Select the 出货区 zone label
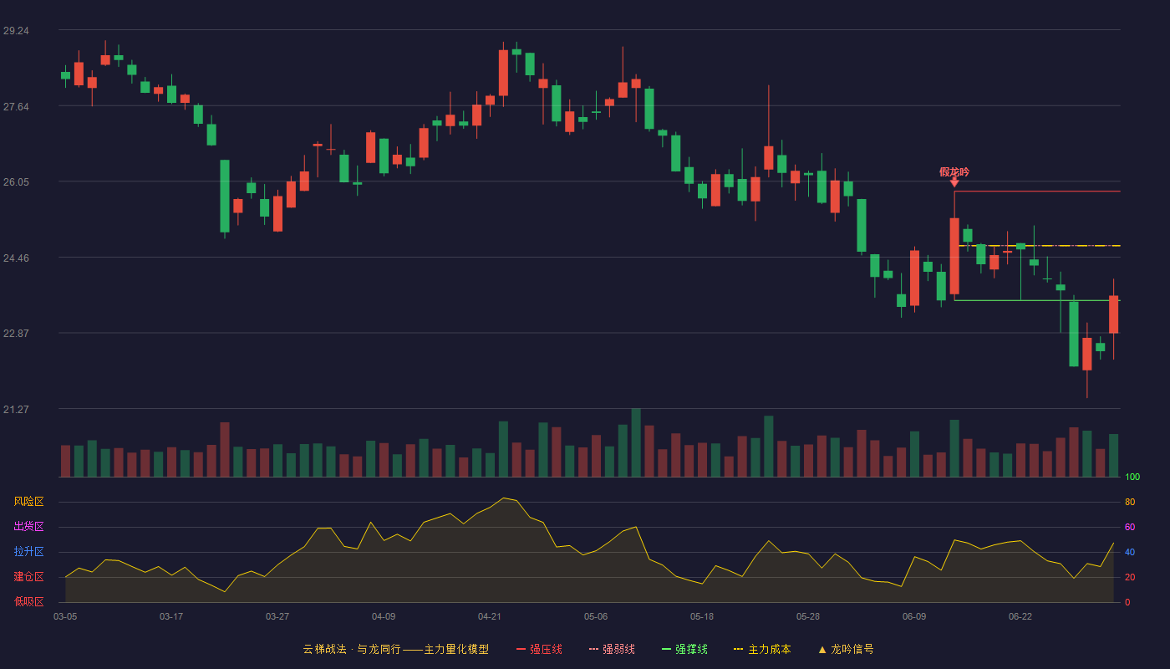This screenshot has height=669, width=1170. [x=28, y=527]
